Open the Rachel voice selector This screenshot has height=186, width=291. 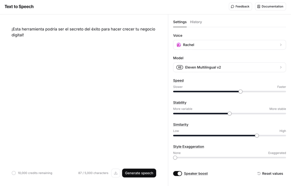[229, 45]
